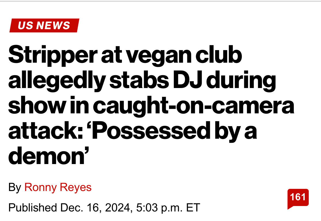The width and height of the screenshot is (321, 221).
Task: Open the 161 comments bubble
Action: 298,197
